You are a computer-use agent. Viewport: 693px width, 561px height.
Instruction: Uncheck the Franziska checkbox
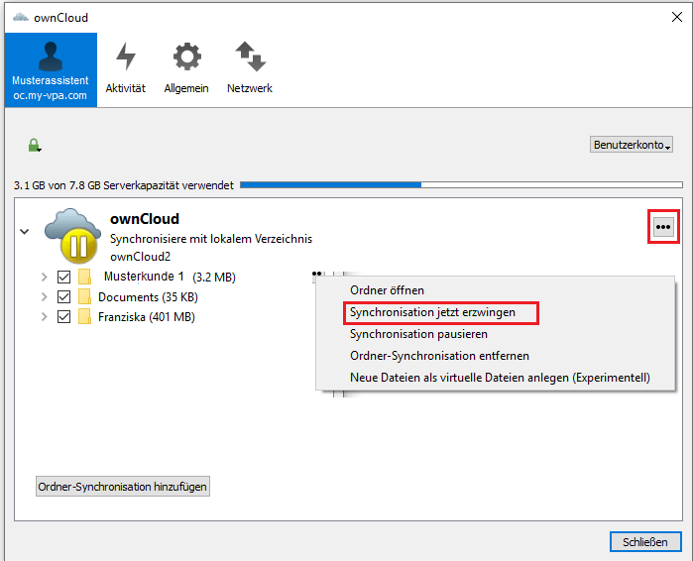(x=63, y=317)
